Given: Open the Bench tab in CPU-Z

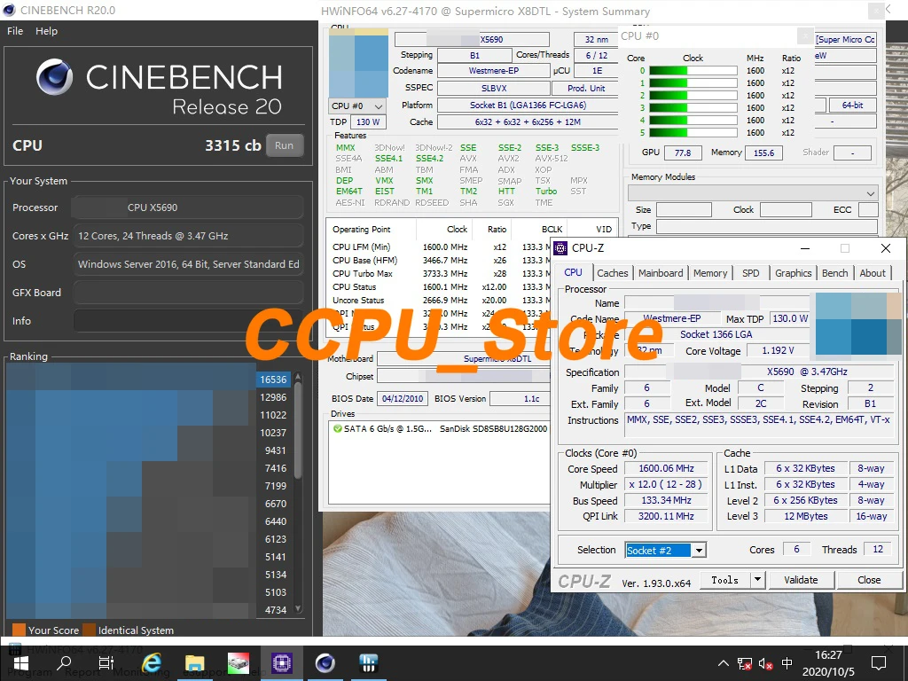Looking at the screenshot, I should click(835, 273).
